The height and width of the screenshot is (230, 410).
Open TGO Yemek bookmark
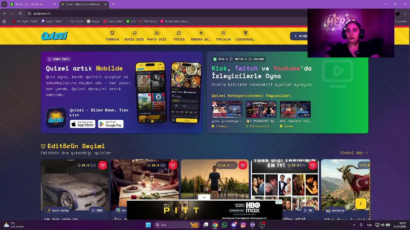click(148, 21)
